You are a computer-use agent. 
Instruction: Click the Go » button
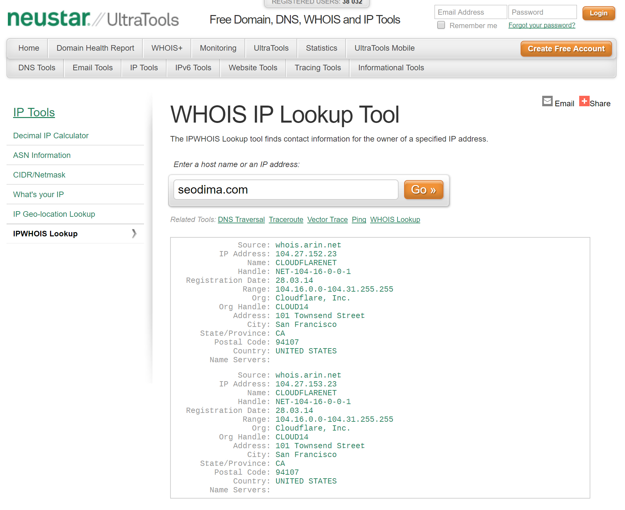pos(423,190)
